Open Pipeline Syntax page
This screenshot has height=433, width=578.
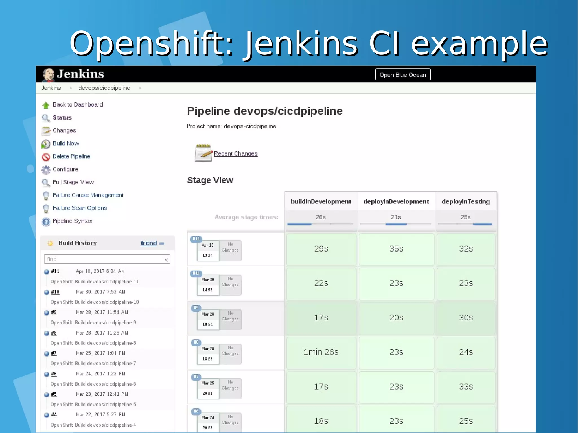72,221
